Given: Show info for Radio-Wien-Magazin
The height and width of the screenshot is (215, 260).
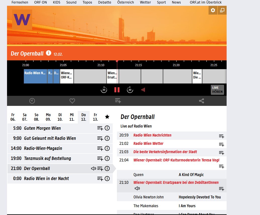Looking at the screenshot, I should [107, 148].
